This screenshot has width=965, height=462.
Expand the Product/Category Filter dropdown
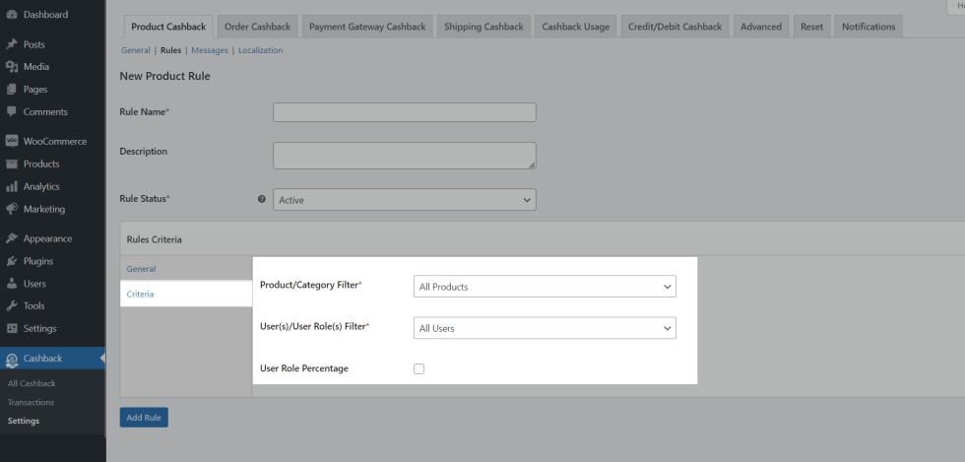(545, 287)
